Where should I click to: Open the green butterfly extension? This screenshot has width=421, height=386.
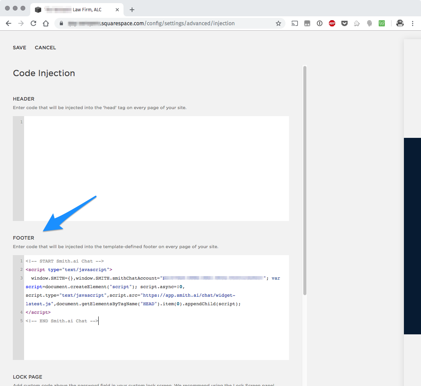[x=381, y=23]
